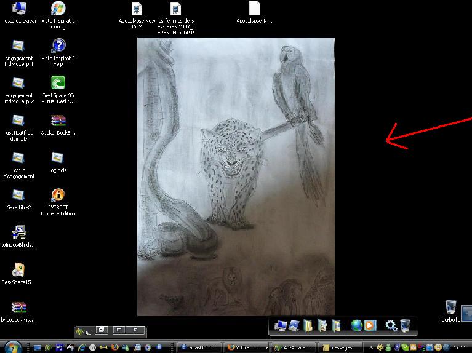Open the first folder icon in the dock

(308, 326)
